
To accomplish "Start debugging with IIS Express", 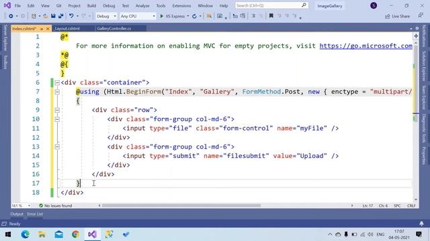I will tap(173, 16).
